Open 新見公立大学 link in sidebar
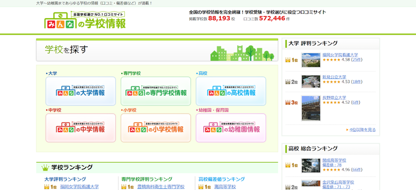This screenshot has width=416, height=190. click(334, 77)
